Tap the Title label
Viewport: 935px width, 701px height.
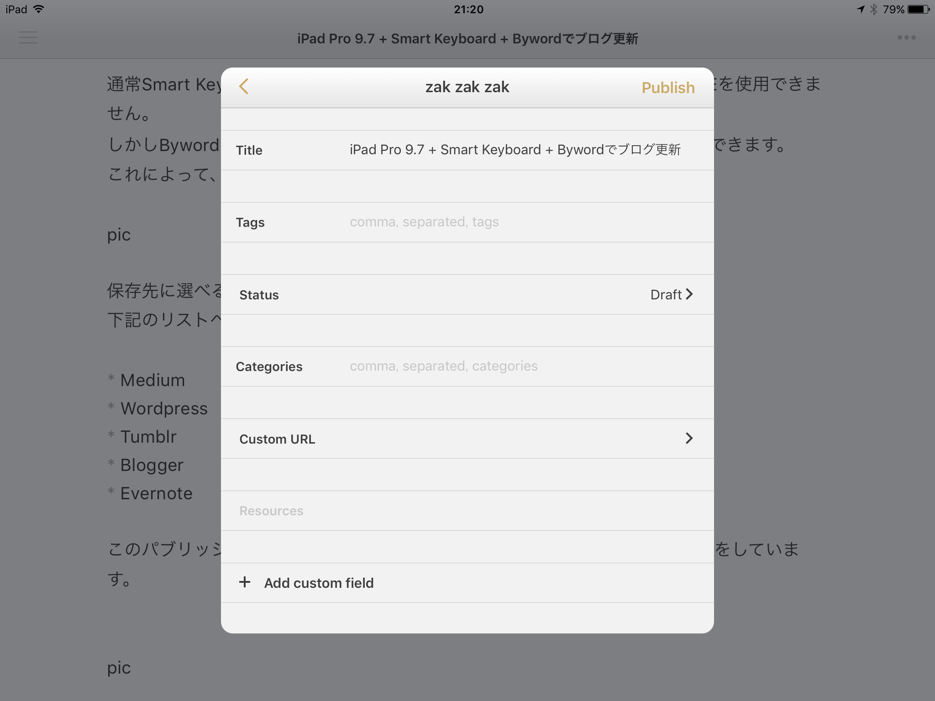249,150
